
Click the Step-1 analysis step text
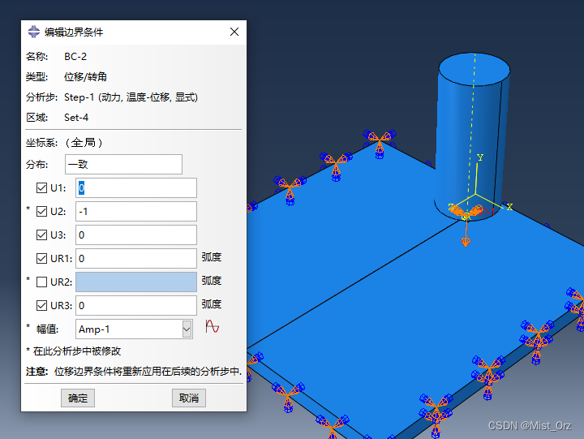pyautogui.click(x=131, y=97)
